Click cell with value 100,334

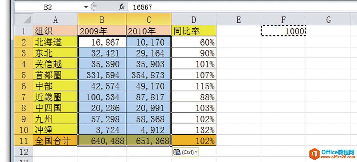(102, 97)
